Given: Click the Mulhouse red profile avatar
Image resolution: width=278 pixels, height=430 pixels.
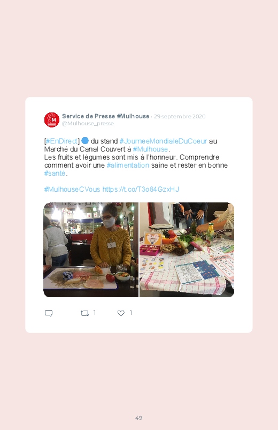Looking at the screenshot, I should coord(52,119).
